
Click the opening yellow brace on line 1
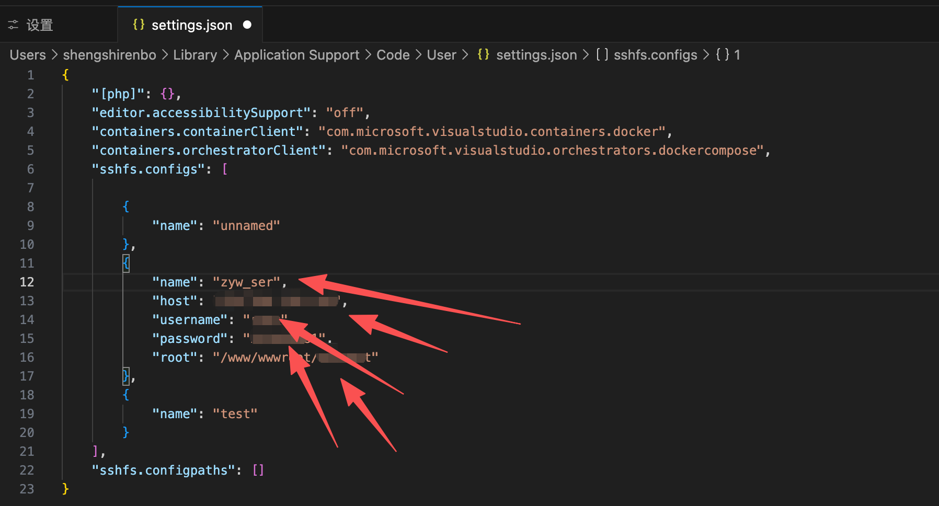coord(65,75)
